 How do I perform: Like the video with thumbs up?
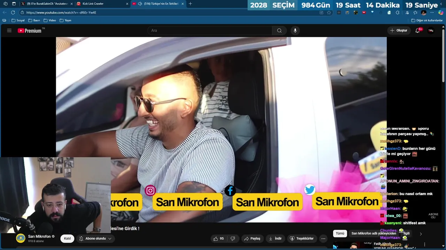(x=218, y=239)
